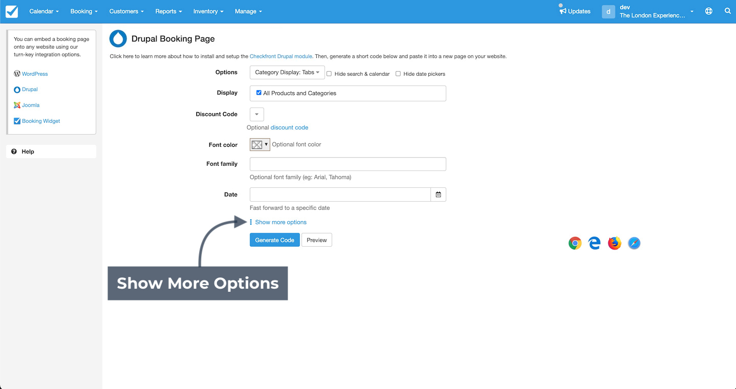Open the Inventory menu
Image resolution: width=736 pixels, height=389 pixels.
pos(208,11)
